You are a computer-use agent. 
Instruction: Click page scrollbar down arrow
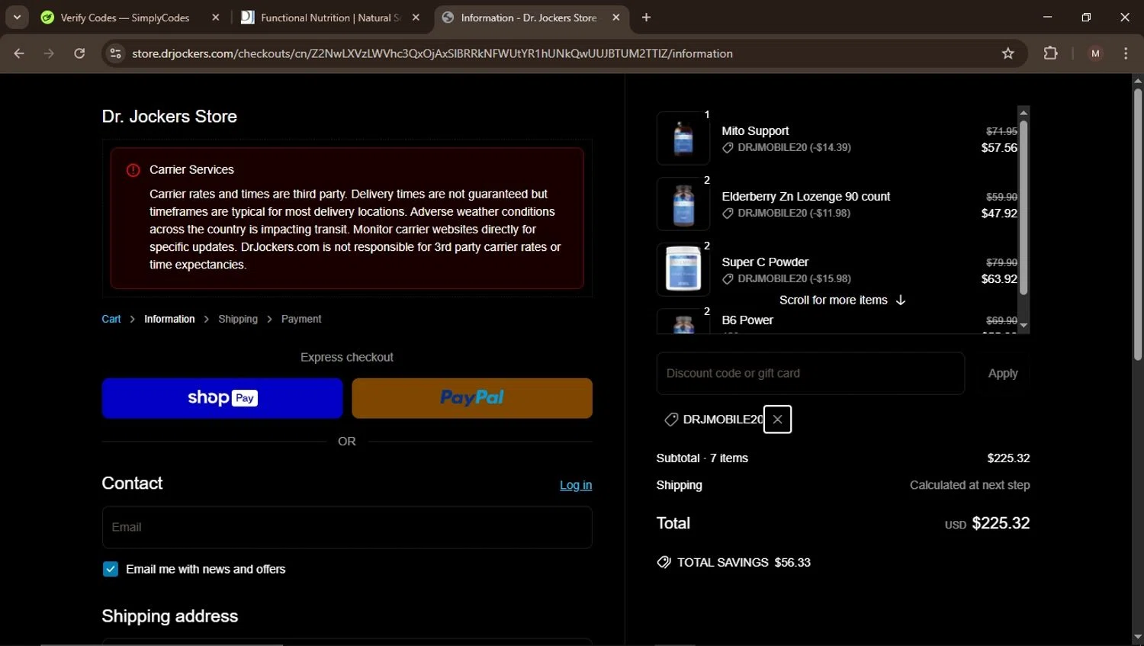pos(1137,637)
